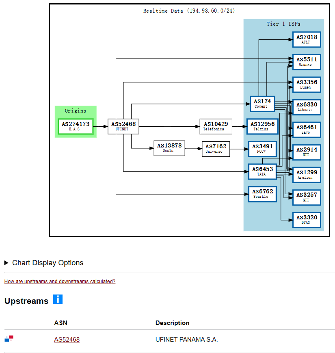Click the AS3491 PCCW node
Viewport: 335px width, 353px height.
262,149
